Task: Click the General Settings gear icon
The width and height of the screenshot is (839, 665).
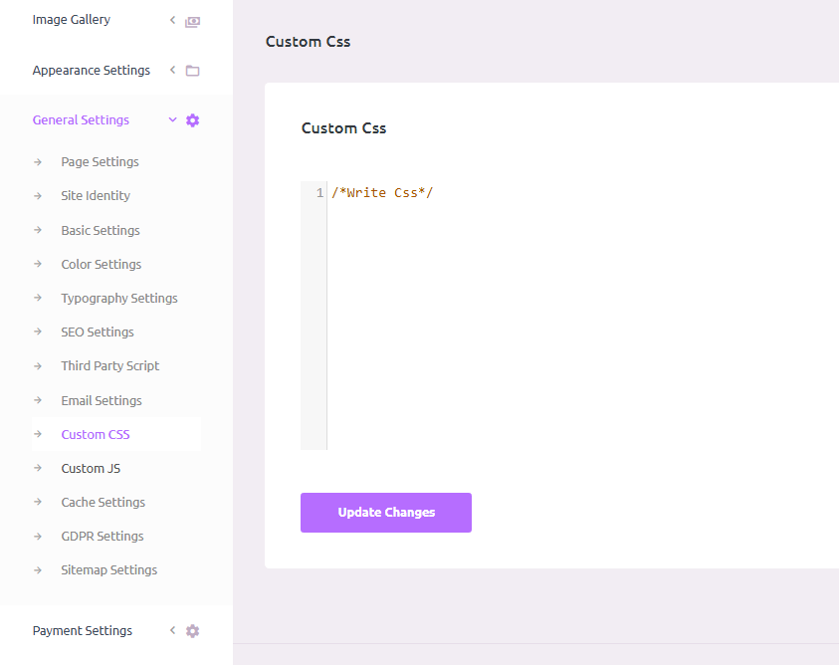Action: 192,120
